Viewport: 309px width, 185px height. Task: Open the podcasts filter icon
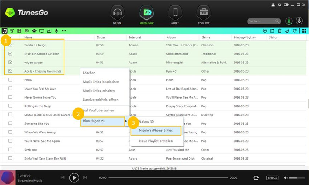[x=27, y=31]
